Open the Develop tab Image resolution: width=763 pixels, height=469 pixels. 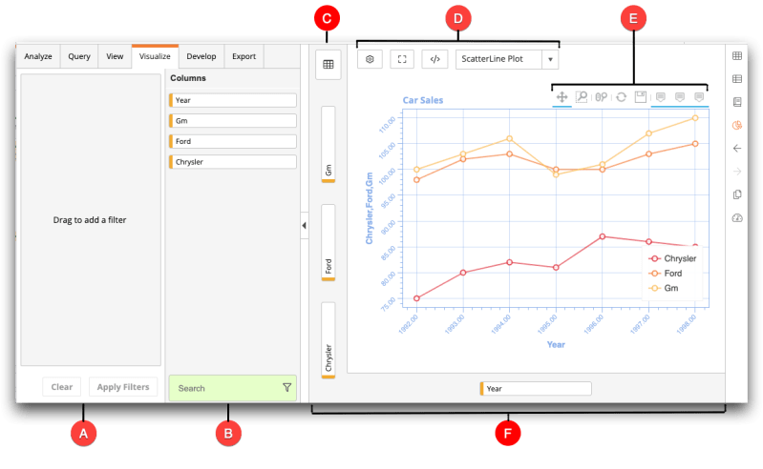tap(201, 56)
